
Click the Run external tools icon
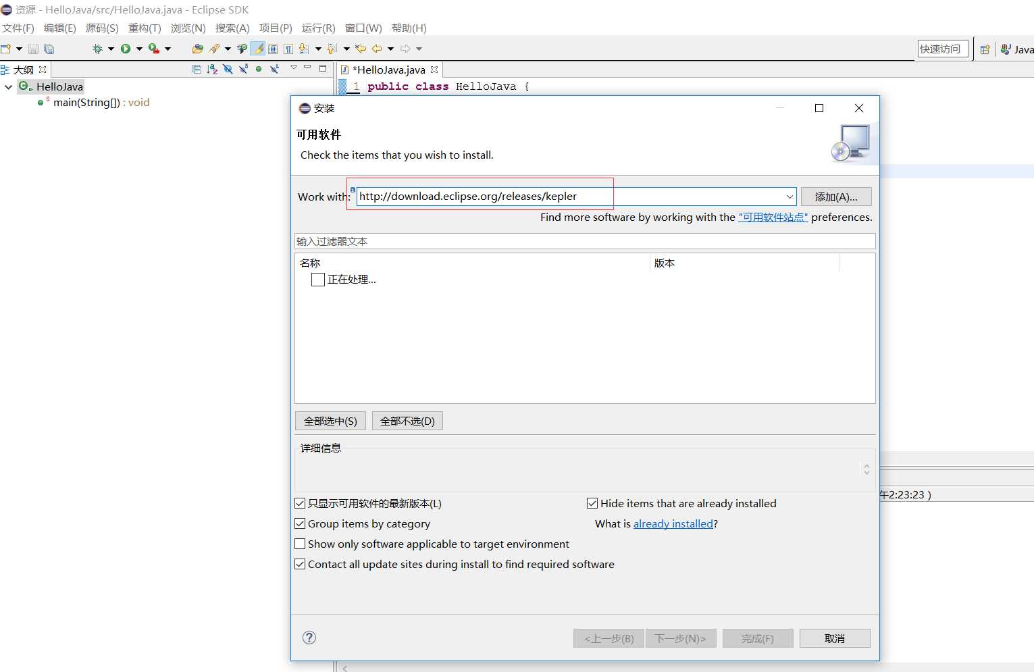(x=154, y=49)
